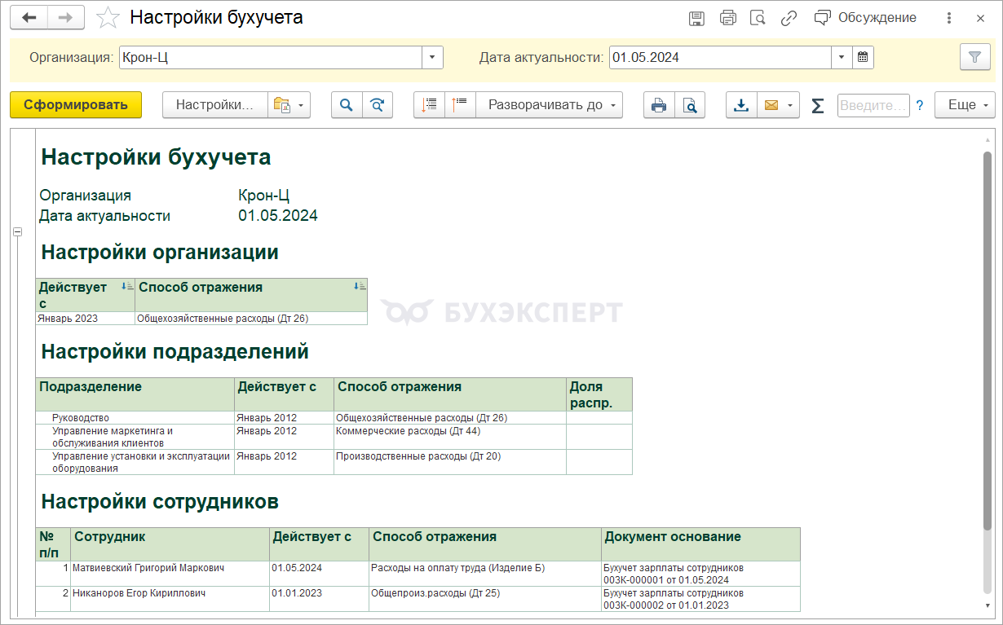Click the magnifier find icon in toolbar
1003x625 pixels.
(347, 105)
